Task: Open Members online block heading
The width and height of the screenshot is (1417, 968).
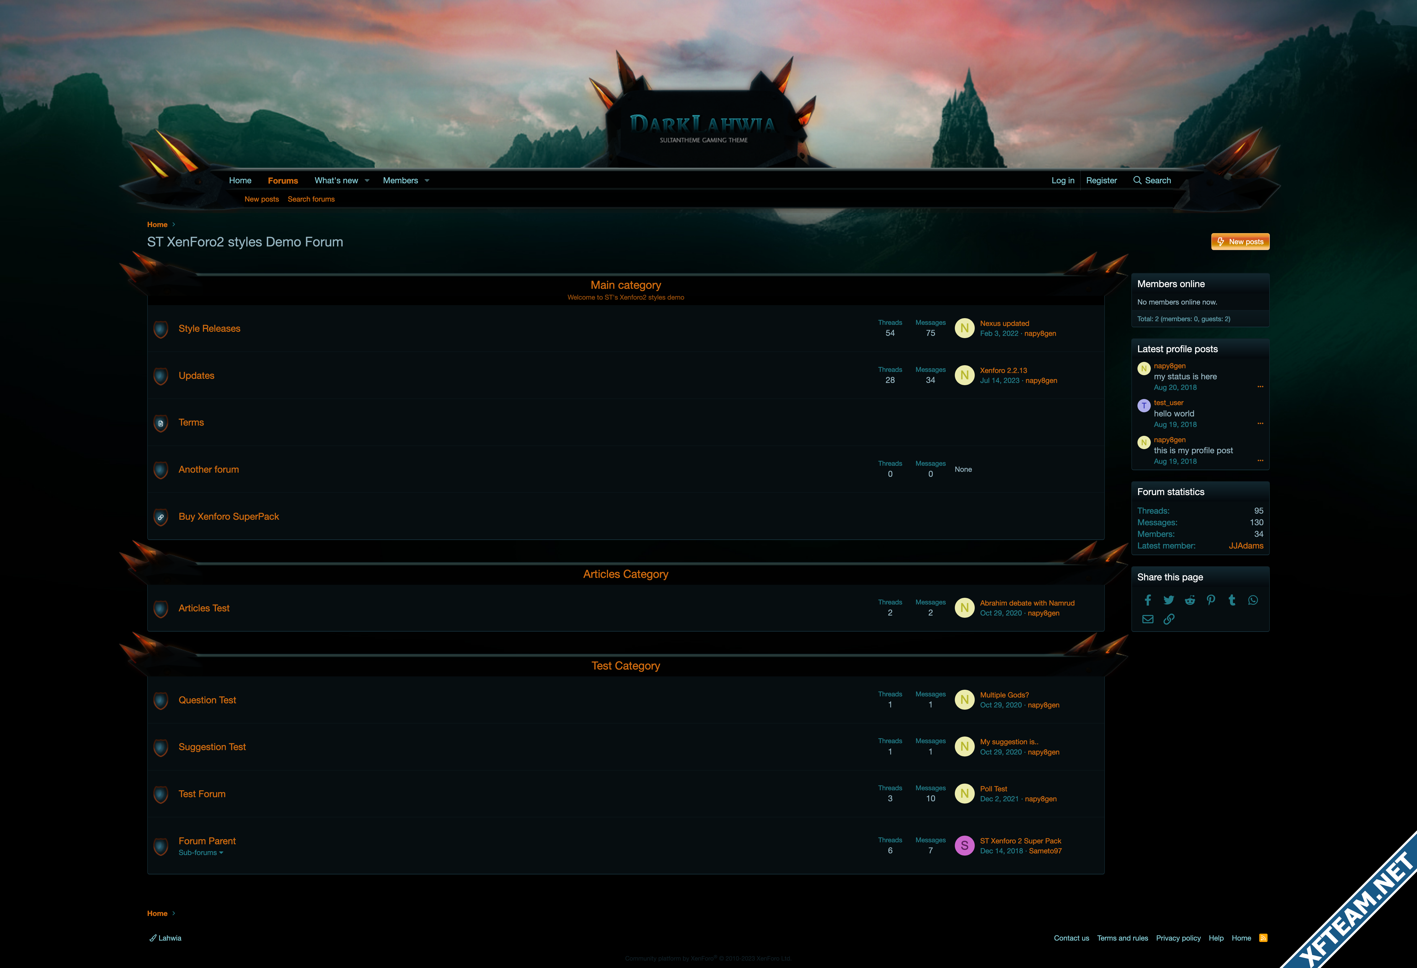Action: pos(1171,284)
